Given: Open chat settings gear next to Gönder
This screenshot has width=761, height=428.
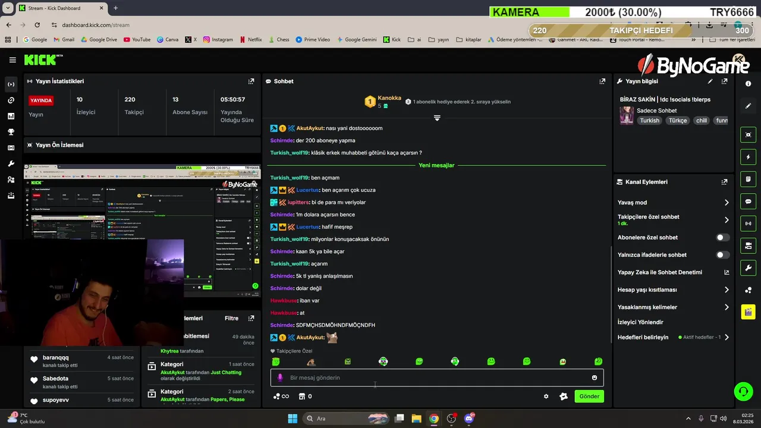Looking at the screenshot, I should pyautogui.click(x=546, y=396).
